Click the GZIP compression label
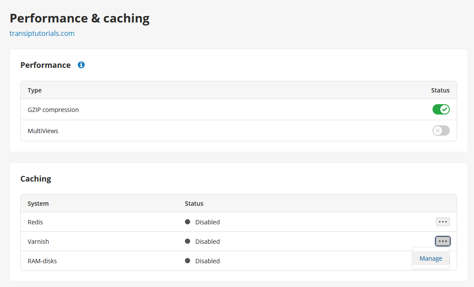 pyautogui.click(x=53, y=109)
